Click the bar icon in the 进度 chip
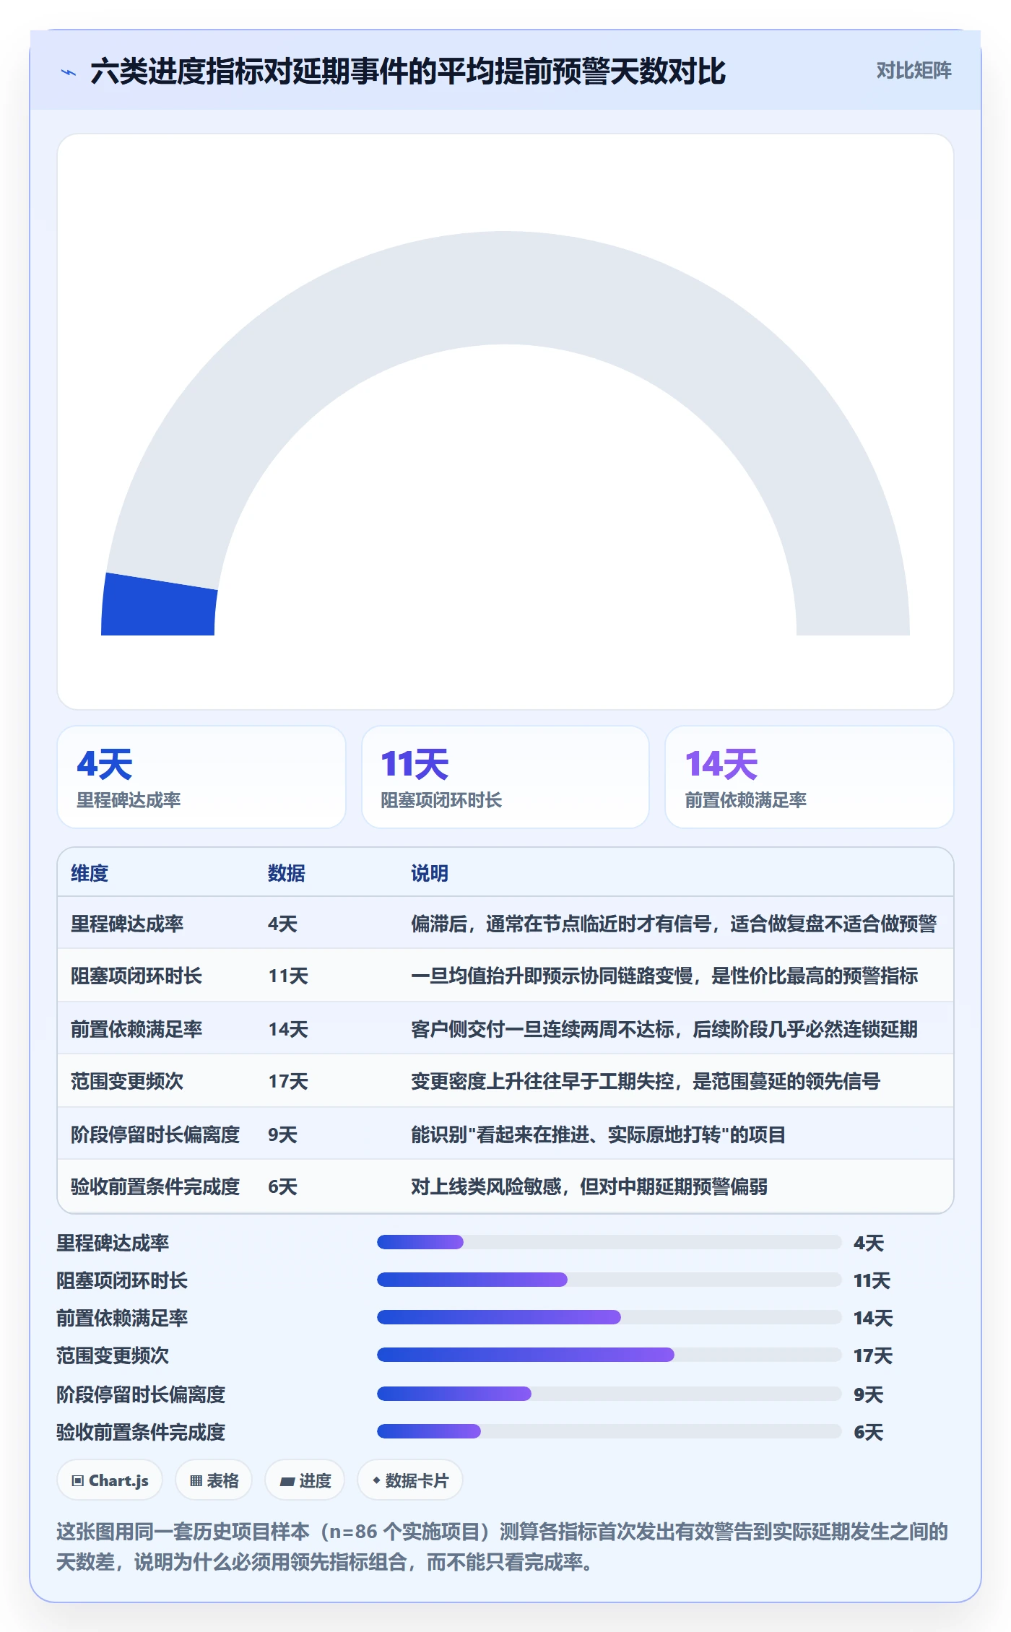 click(287, 1482)
